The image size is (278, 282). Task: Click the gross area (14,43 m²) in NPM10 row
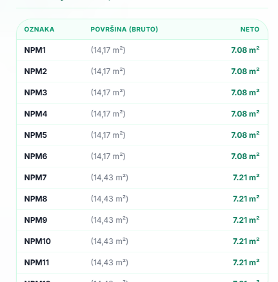click(110, 241)
